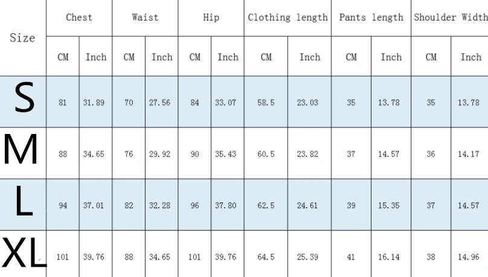488x277 pixels.
Task: Select the Pants length header
Action: (x=371, y=18)
